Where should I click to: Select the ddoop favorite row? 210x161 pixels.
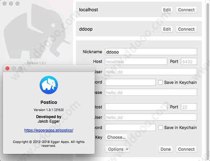click(x=139, y=29)
